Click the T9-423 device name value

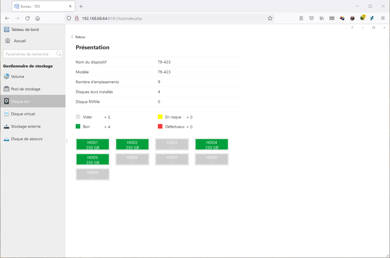coord(164,62)
